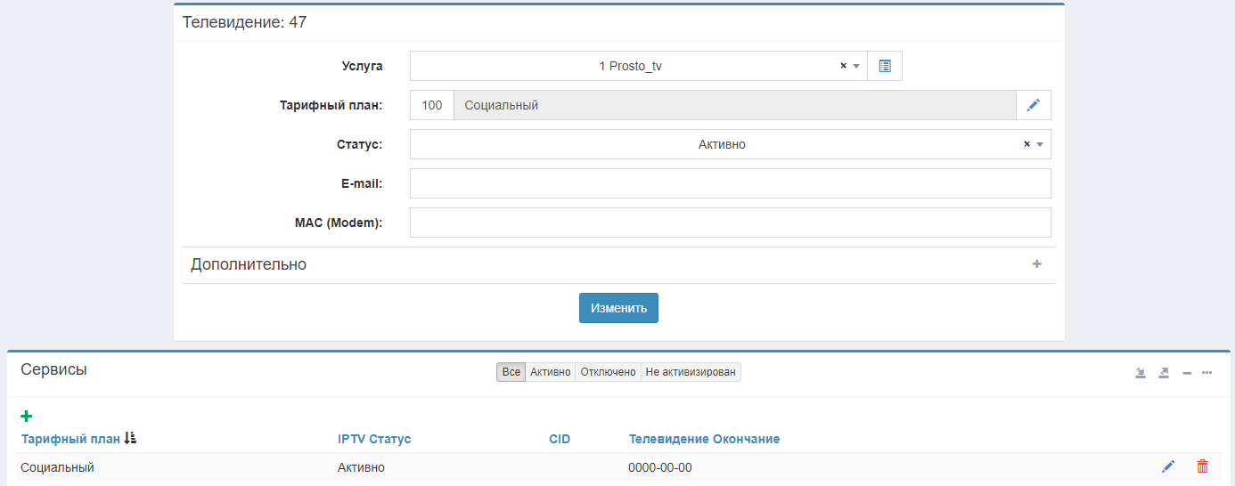
Task: Click the export arrow icon in Сервисы panel
Action: (x=1164, y=373)
